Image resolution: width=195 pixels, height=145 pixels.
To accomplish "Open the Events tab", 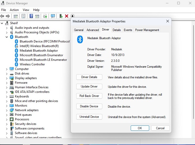I will point(128,30).
